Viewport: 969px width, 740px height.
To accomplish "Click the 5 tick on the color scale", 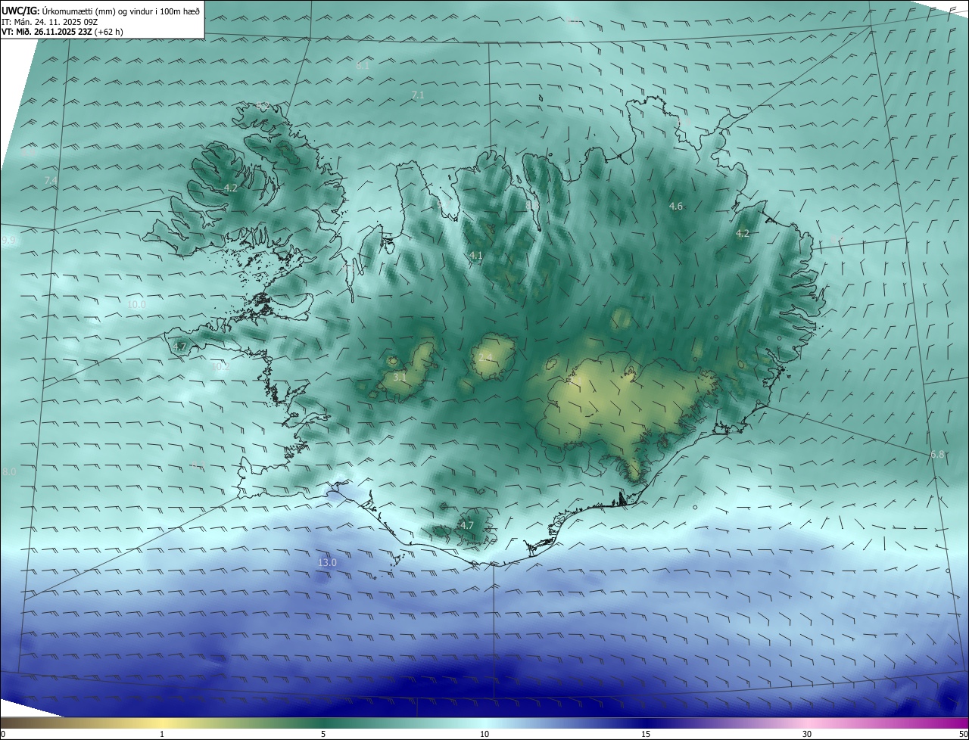I will [323, 734].
